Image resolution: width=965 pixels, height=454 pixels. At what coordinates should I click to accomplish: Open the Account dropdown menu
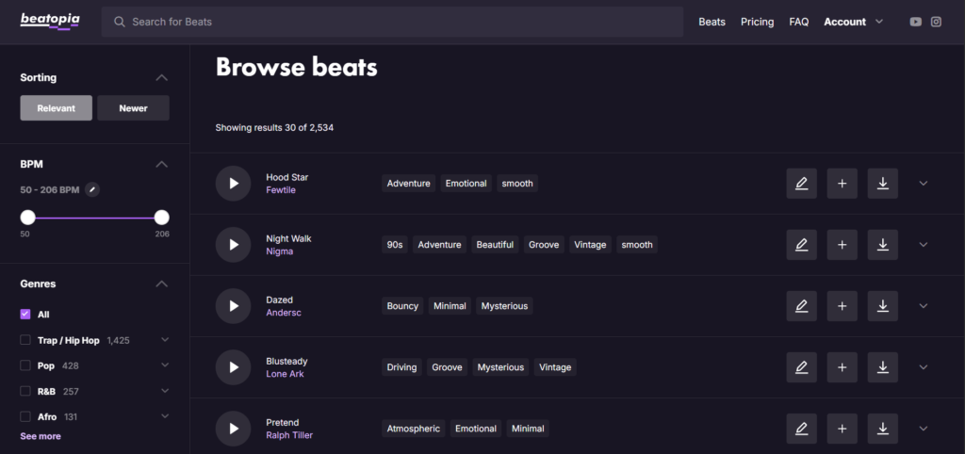click(x=853, y=22)
